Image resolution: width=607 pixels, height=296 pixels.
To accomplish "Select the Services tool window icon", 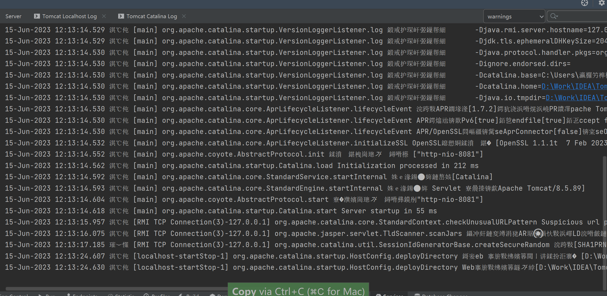I will (x=391, y=295).
